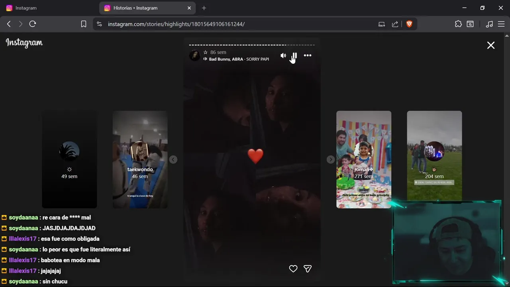The height and width of the screenshot is (287, 510).
Task: Open the Brave playlist music icon
Action: tap(490, 24)
